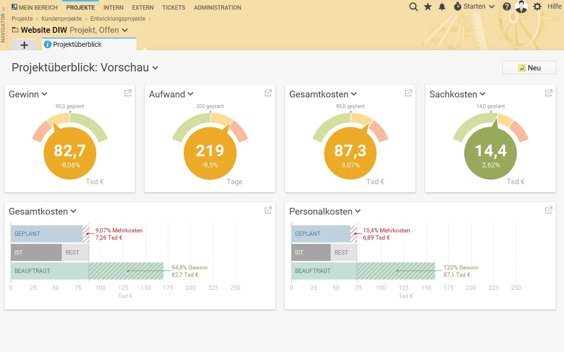Open notifications bell icon
This screenshot has width=564, height=352.
[442, 6]
